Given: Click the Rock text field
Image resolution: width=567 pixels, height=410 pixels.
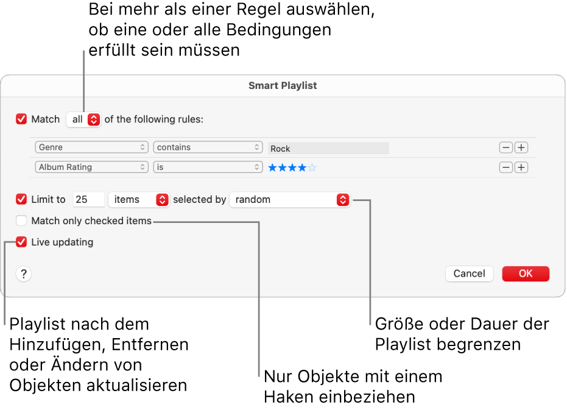Looking at the screenshot, I should (x=328, y=148).
